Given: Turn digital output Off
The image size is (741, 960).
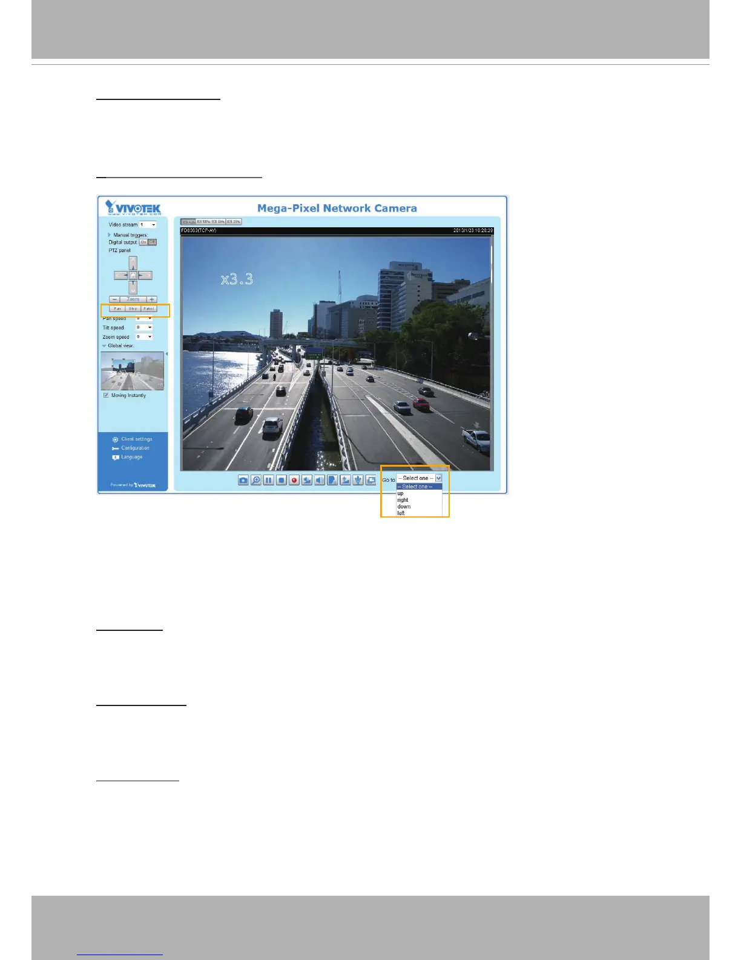Looking at the screenshot, I should (x=152, y=242).
